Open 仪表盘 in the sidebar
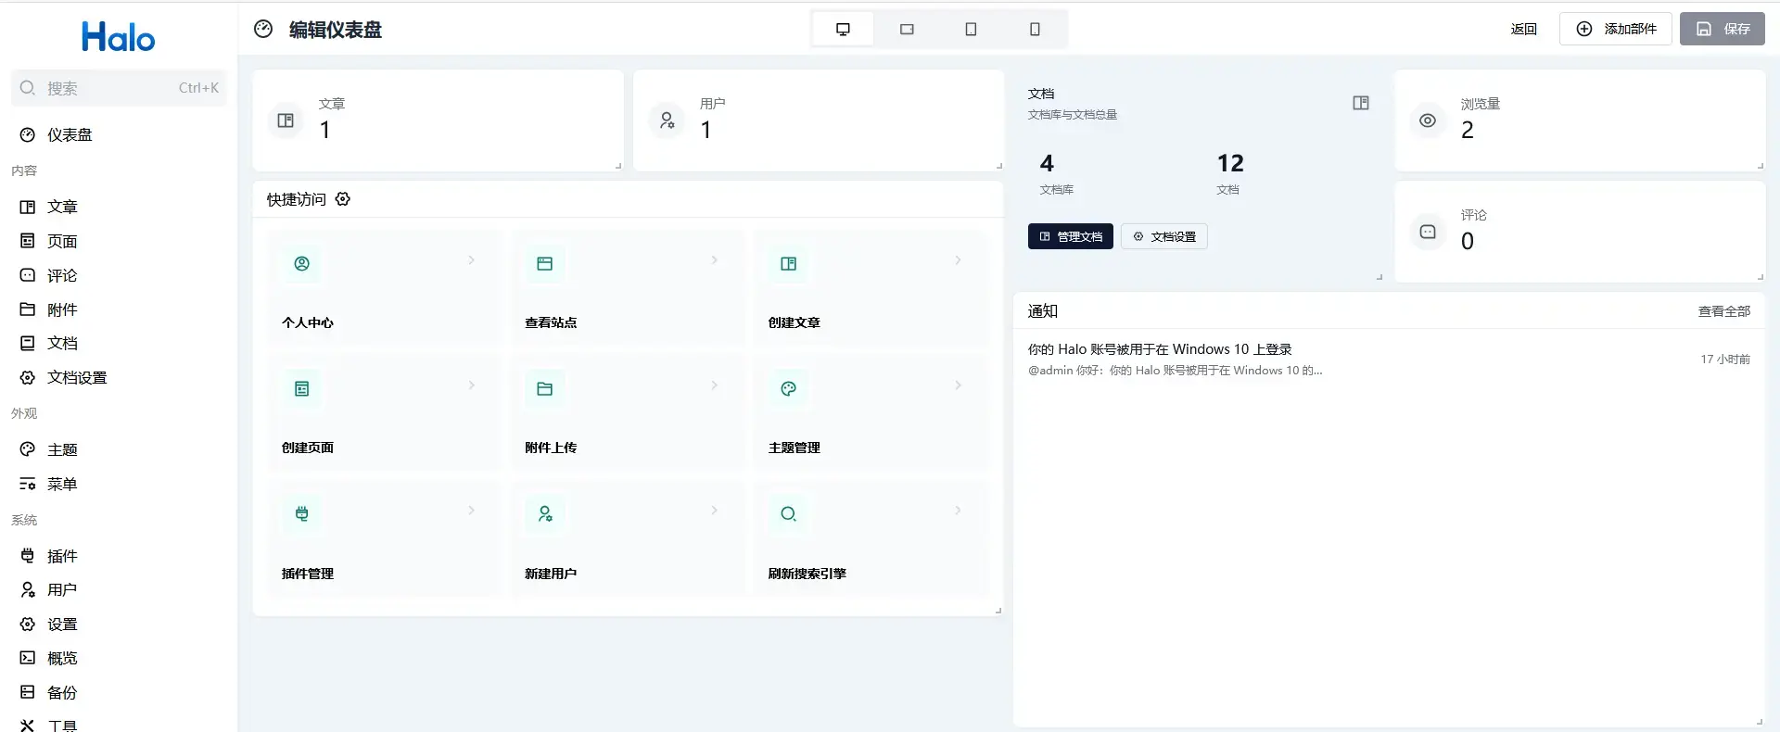The height and width of the screenshot is (732, 1780). coord(119,134)
